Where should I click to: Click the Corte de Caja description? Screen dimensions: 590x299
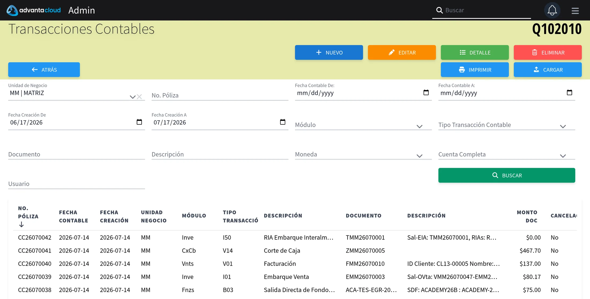282,250
